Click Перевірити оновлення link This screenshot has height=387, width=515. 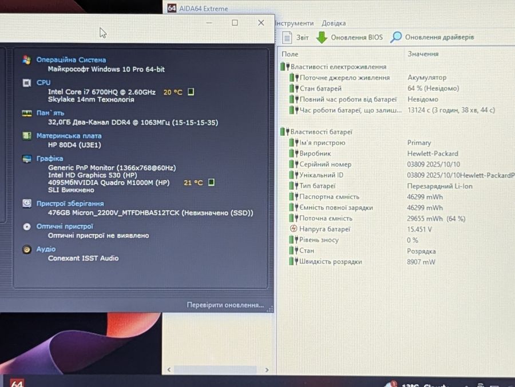coord(225,305)
